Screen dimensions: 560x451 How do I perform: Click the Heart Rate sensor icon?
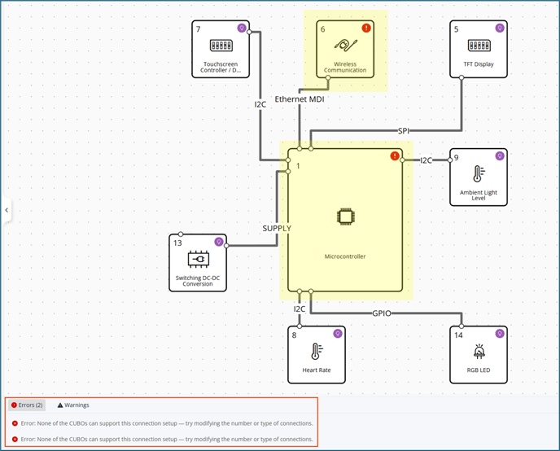coord(317,352)
